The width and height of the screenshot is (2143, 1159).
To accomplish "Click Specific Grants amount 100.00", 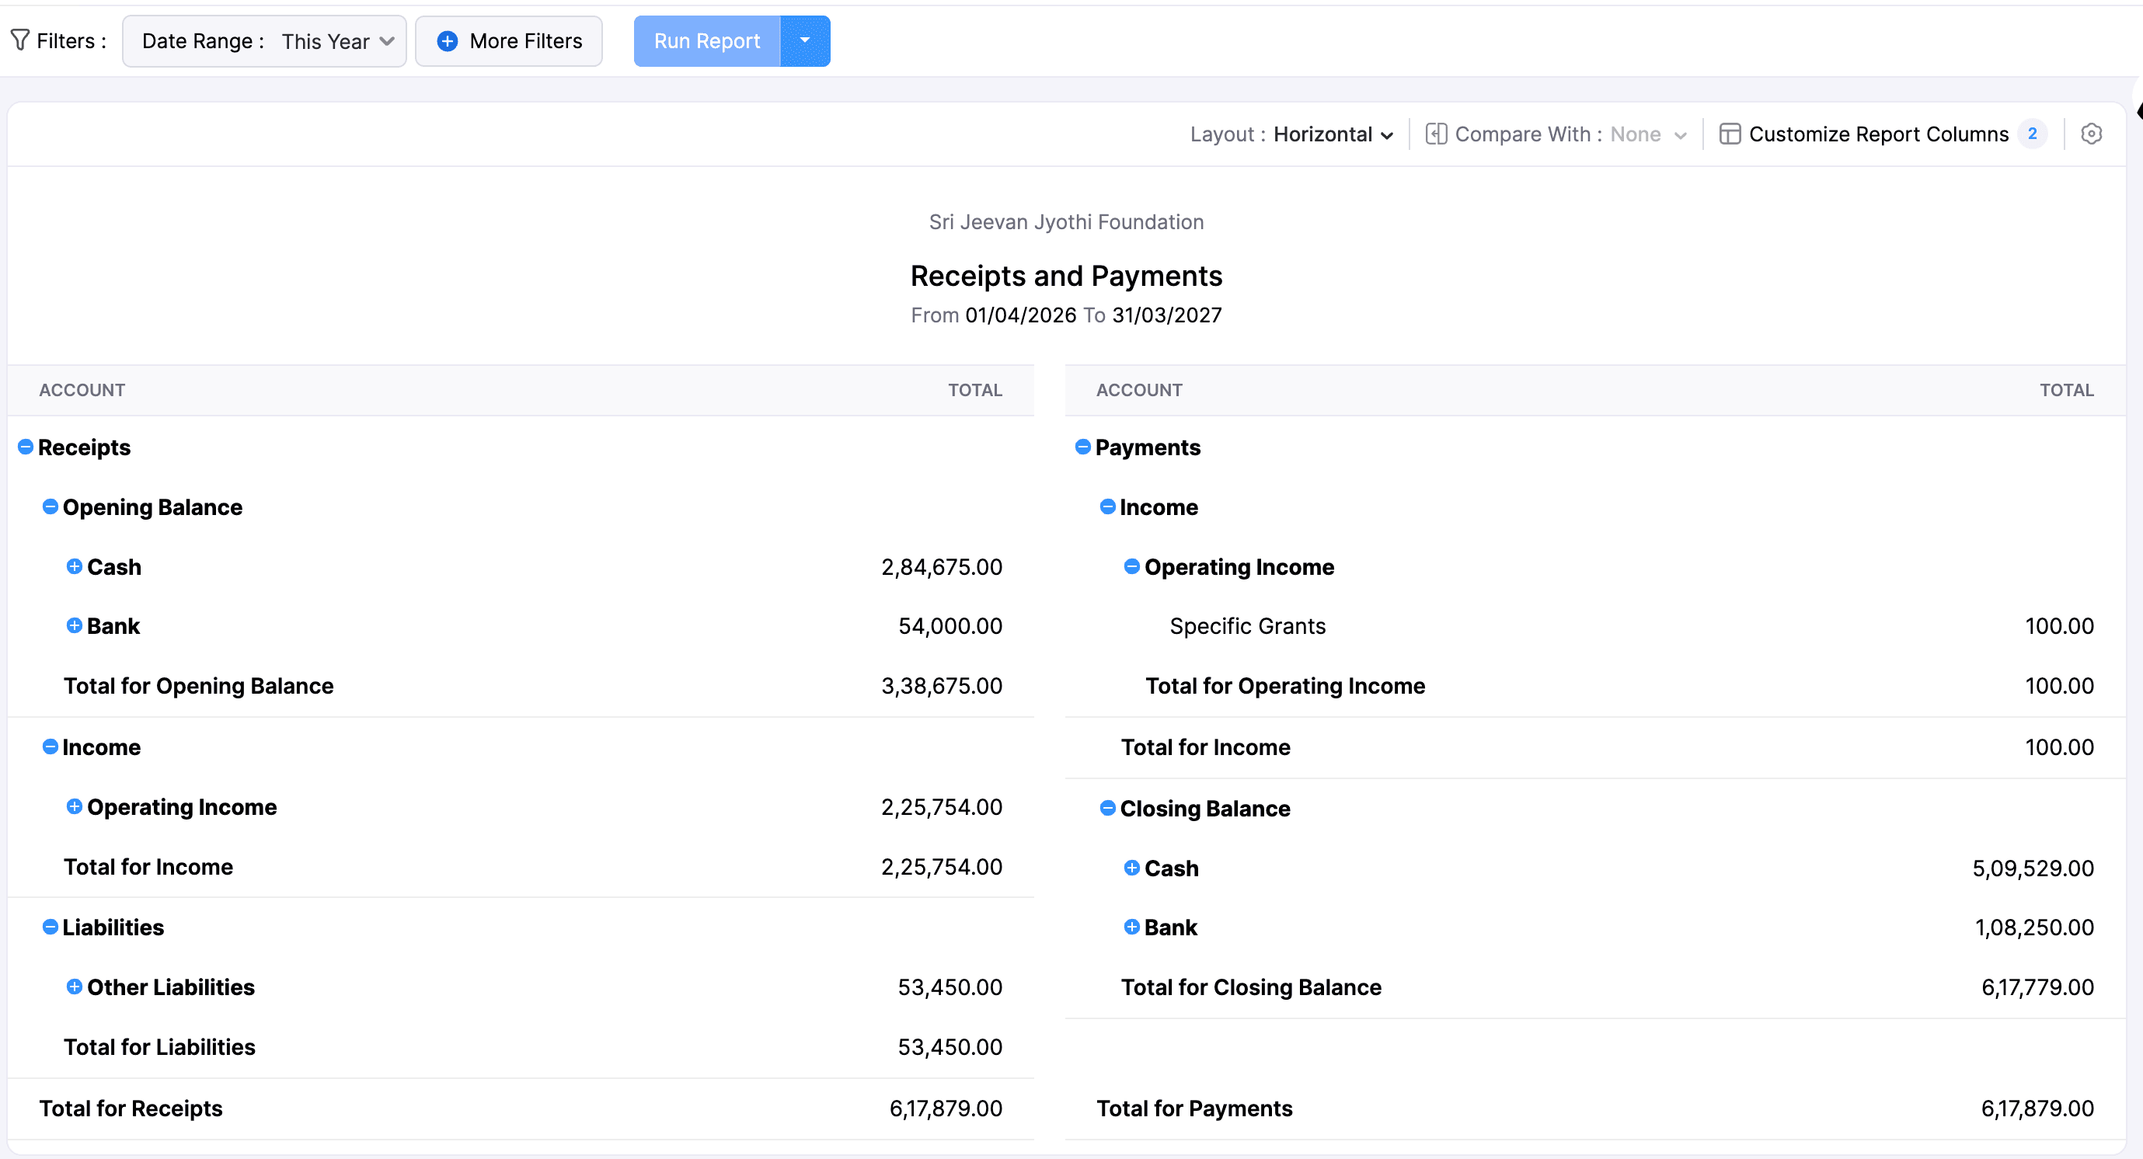I will (2059, 626).
